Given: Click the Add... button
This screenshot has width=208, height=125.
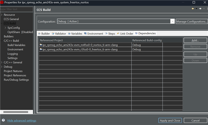Looking at the screenshot, I should (x=195, y=40).
